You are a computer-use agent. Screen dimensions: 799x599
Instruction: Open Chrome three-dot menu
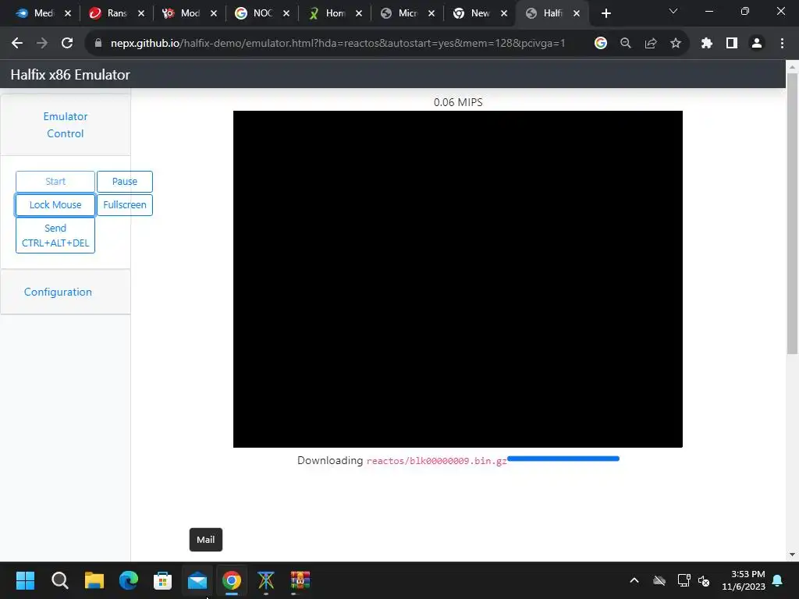tap(782, 44)
